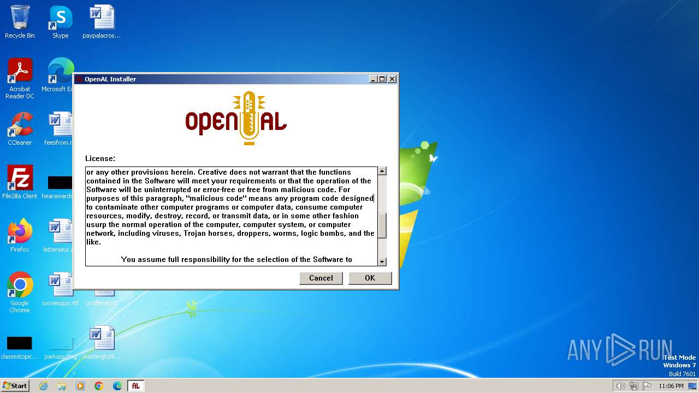The width and height of the screenshot is (699, 393).
Task: Select the FileZilla Client desktop icon
Action: click(20, 182)
